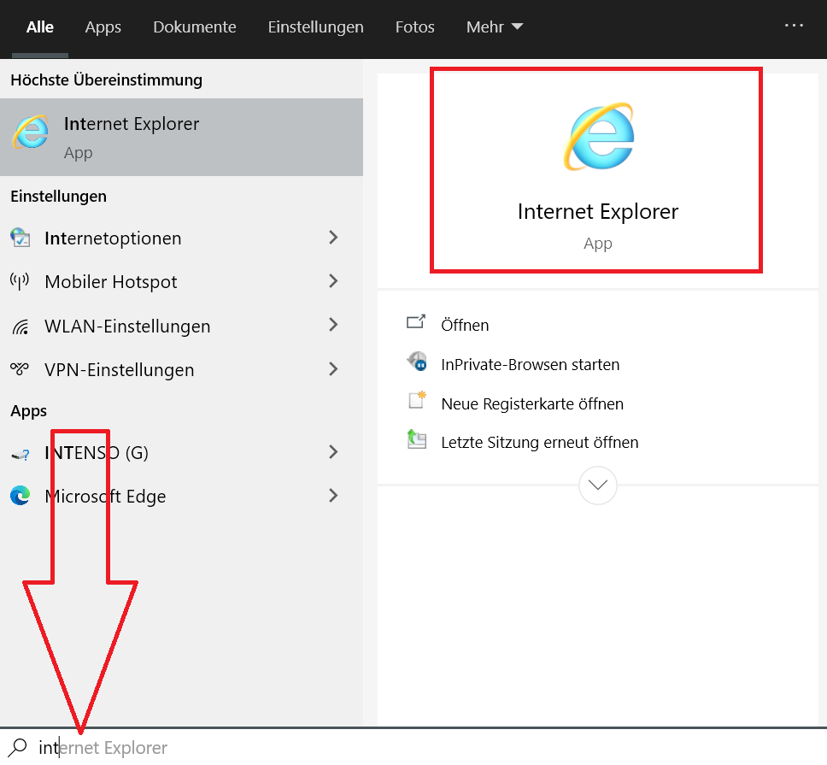Open the Dokumente search tab
The image size is (827, 765).
coord(195,26)
